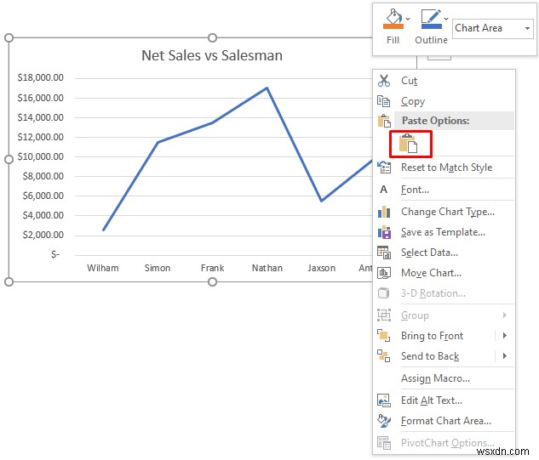Click the $2,000.00 axis value

pos(43,236)
